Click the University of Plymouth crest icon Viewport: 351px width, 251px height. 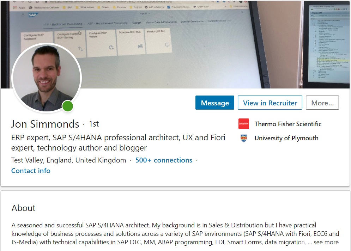244,138
